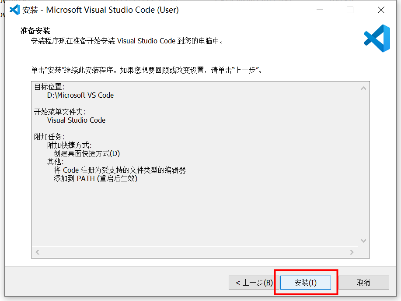Screen dimensions: 401x301
Task: Click the '开始菜单文件夹:' label
Action: click(x=59, y=112)
